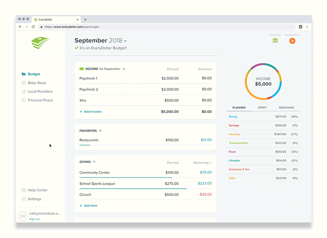Open Settings link in sidebar
This screenshot has width=327, height=238.
(35, 199)
